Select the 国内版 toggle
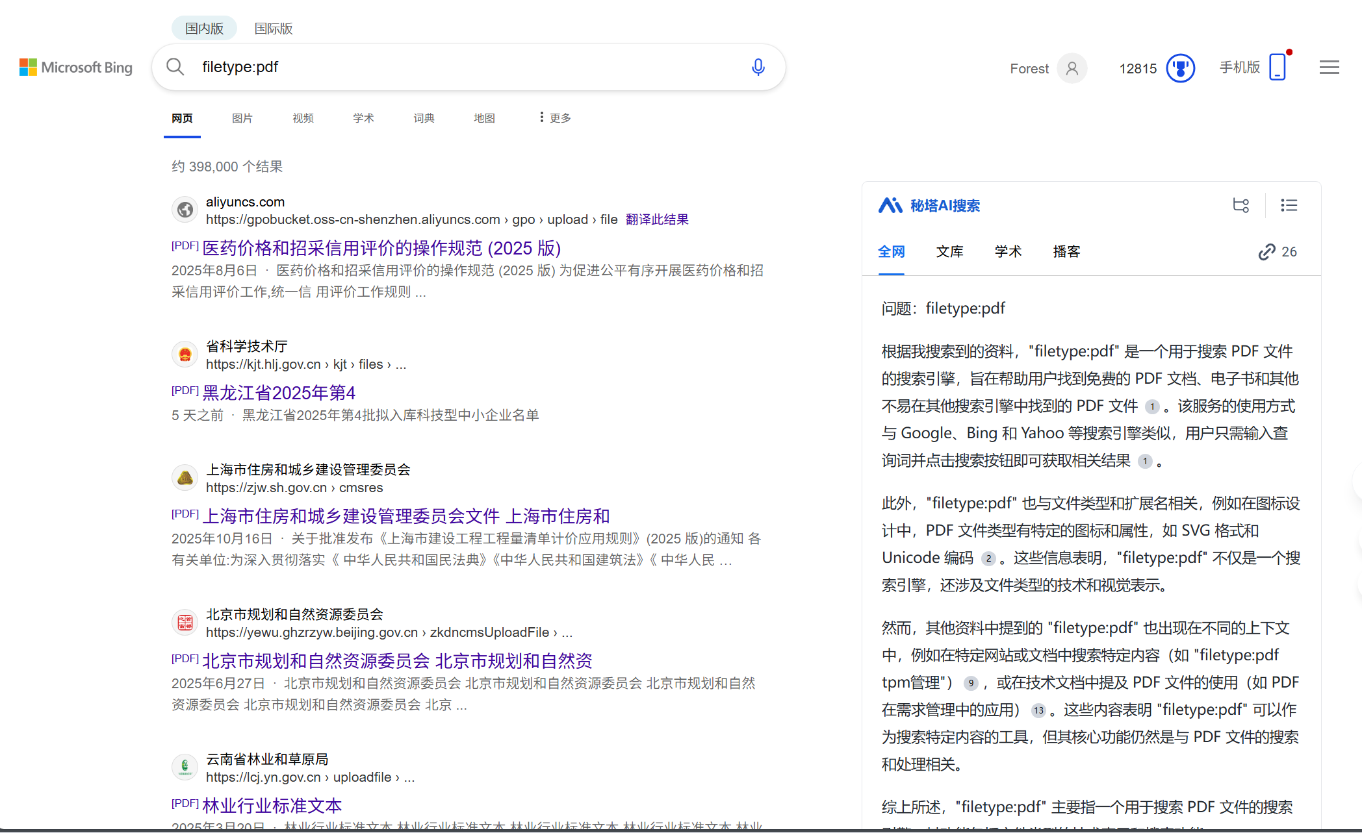1362x833 pixels. click(203, 28)
